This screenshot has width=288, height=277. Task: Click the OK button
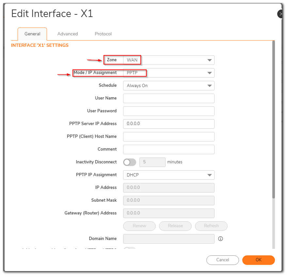tap(258, 260)
